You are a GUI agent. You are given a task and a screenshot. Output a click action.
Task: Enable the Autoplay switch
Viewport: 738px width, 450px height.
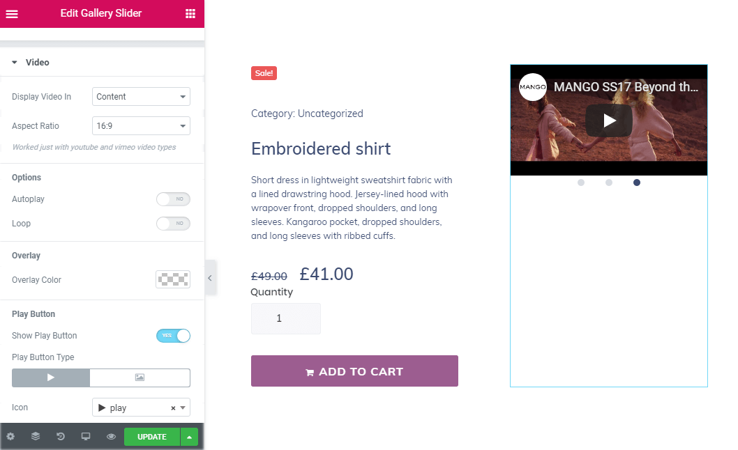[x=173, y=199]
